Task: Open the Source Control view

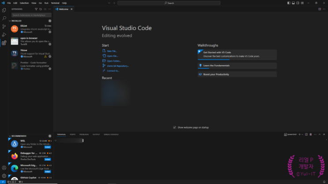Action: [x=4, y=26]
